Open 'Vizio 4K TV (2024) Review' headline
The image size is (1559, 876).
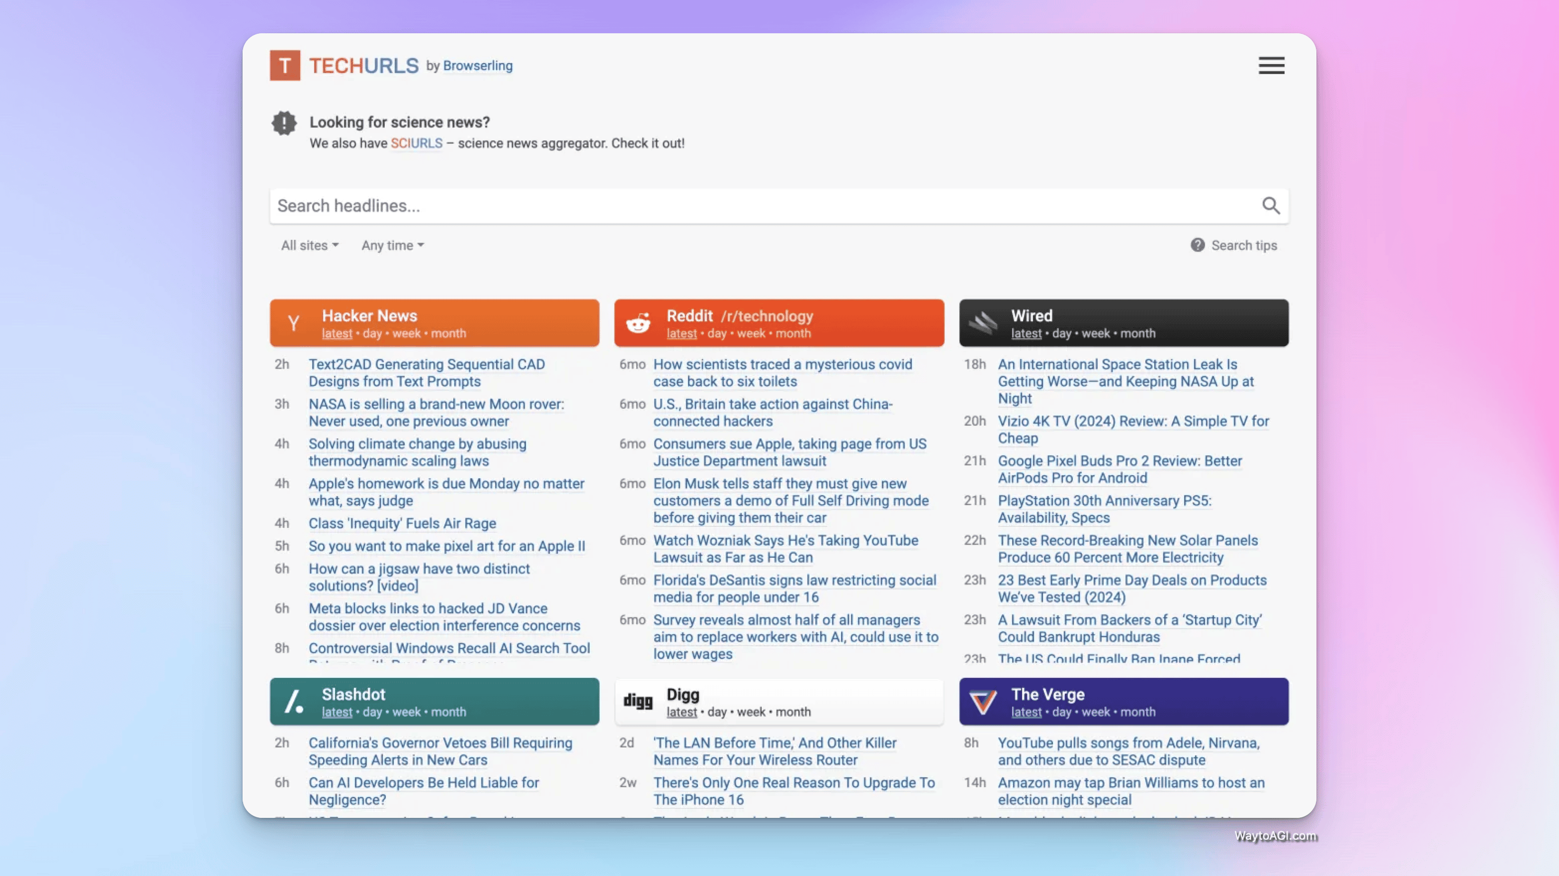[x=1133, y=429]
